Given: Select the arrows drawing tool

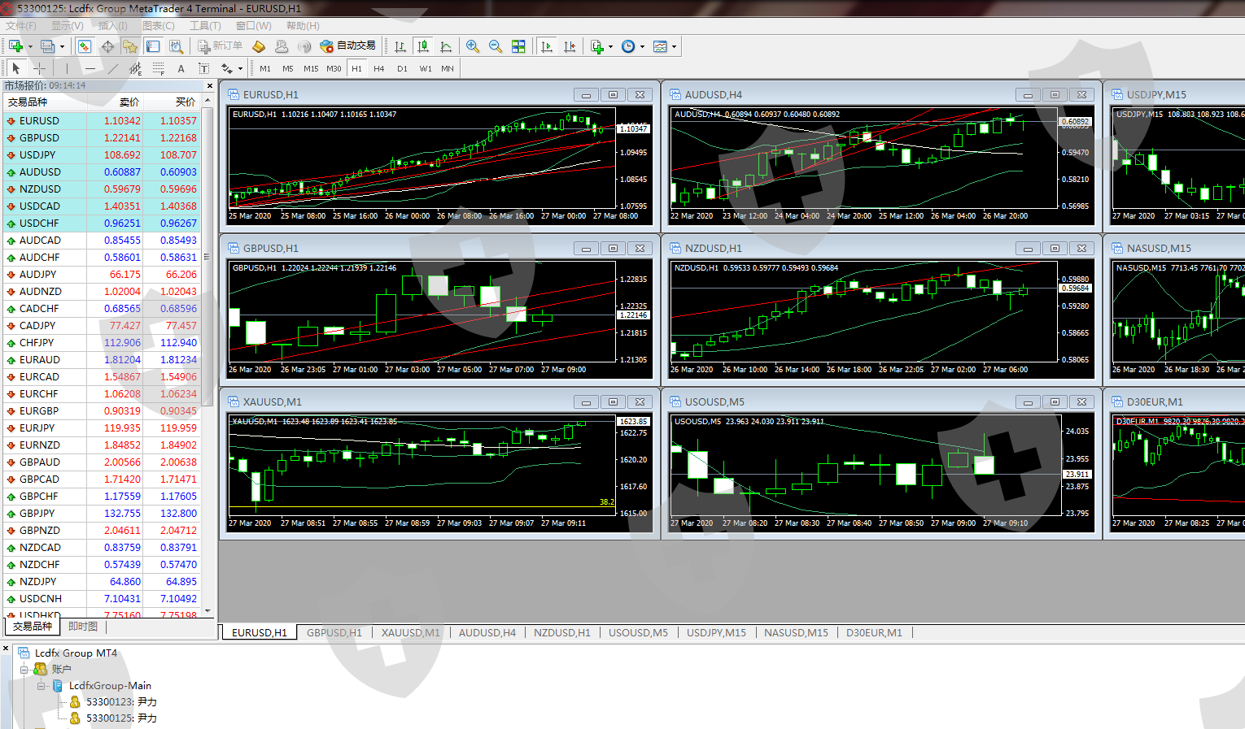Looking at the screenshot, I should pos(227,68).
